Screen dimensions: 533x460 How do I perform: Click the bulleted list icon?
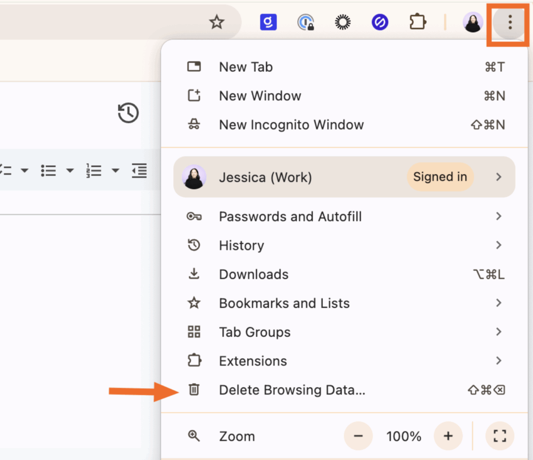48,170
